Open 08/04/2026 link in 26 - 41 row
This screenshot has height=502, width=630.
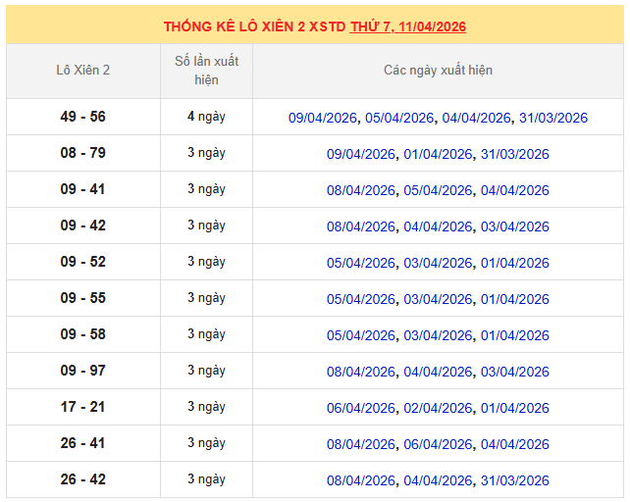pyautogui.click(x=361, y=444)
